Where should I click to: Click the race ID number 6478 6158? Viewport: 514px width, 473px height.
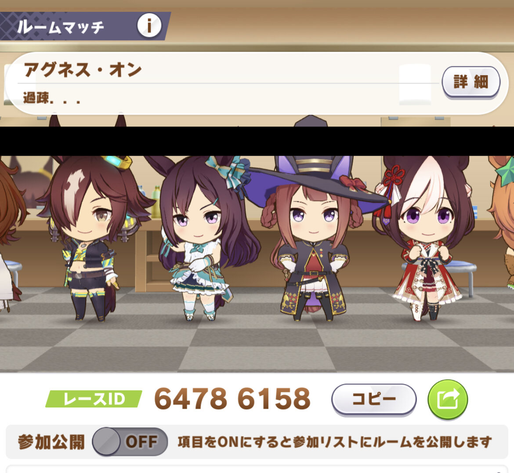[232, 399]
